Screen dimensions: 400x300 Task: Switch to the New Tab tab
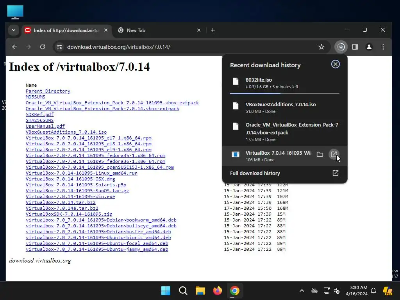[x=159, y=30]
